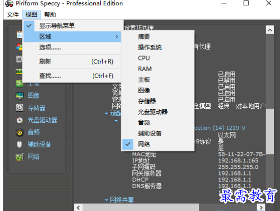The image size is (280, 211).
Task: Choose 刷新 (Ctrl+R) menu entry
Action: pyautogui.click(x=72, y=61)
